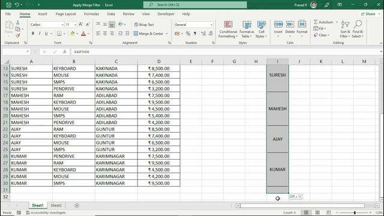Viewport: 384px width, 216px height.
Task: Toggle Align Right
Action: coord(112,34)
